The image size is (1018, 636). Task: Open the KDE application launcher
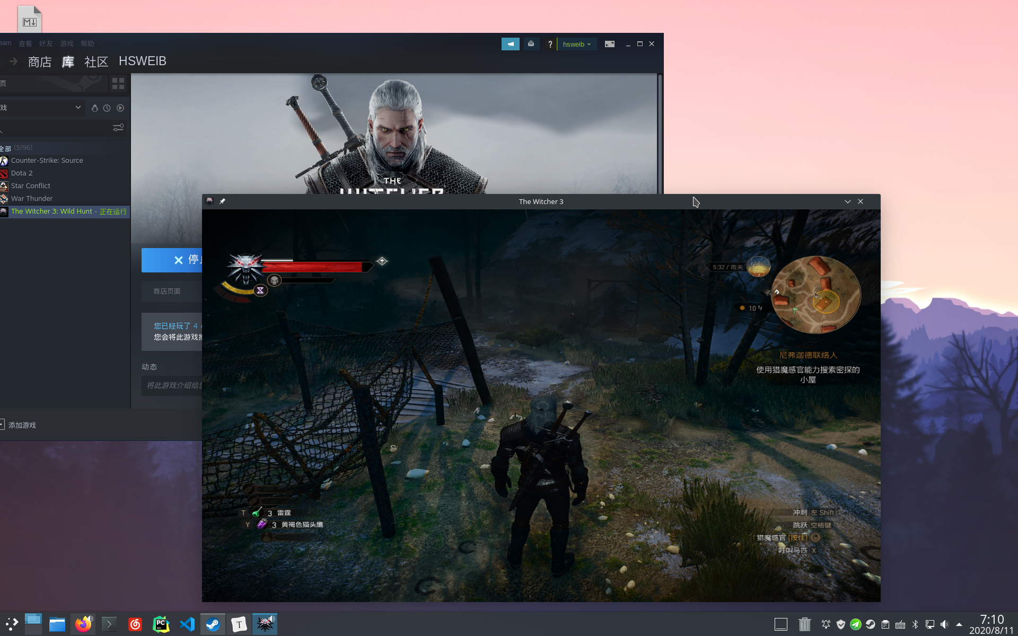(x=12, y=624)
